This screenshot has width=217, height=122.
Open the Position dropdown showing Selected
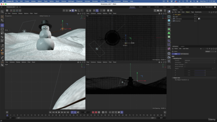200,60
